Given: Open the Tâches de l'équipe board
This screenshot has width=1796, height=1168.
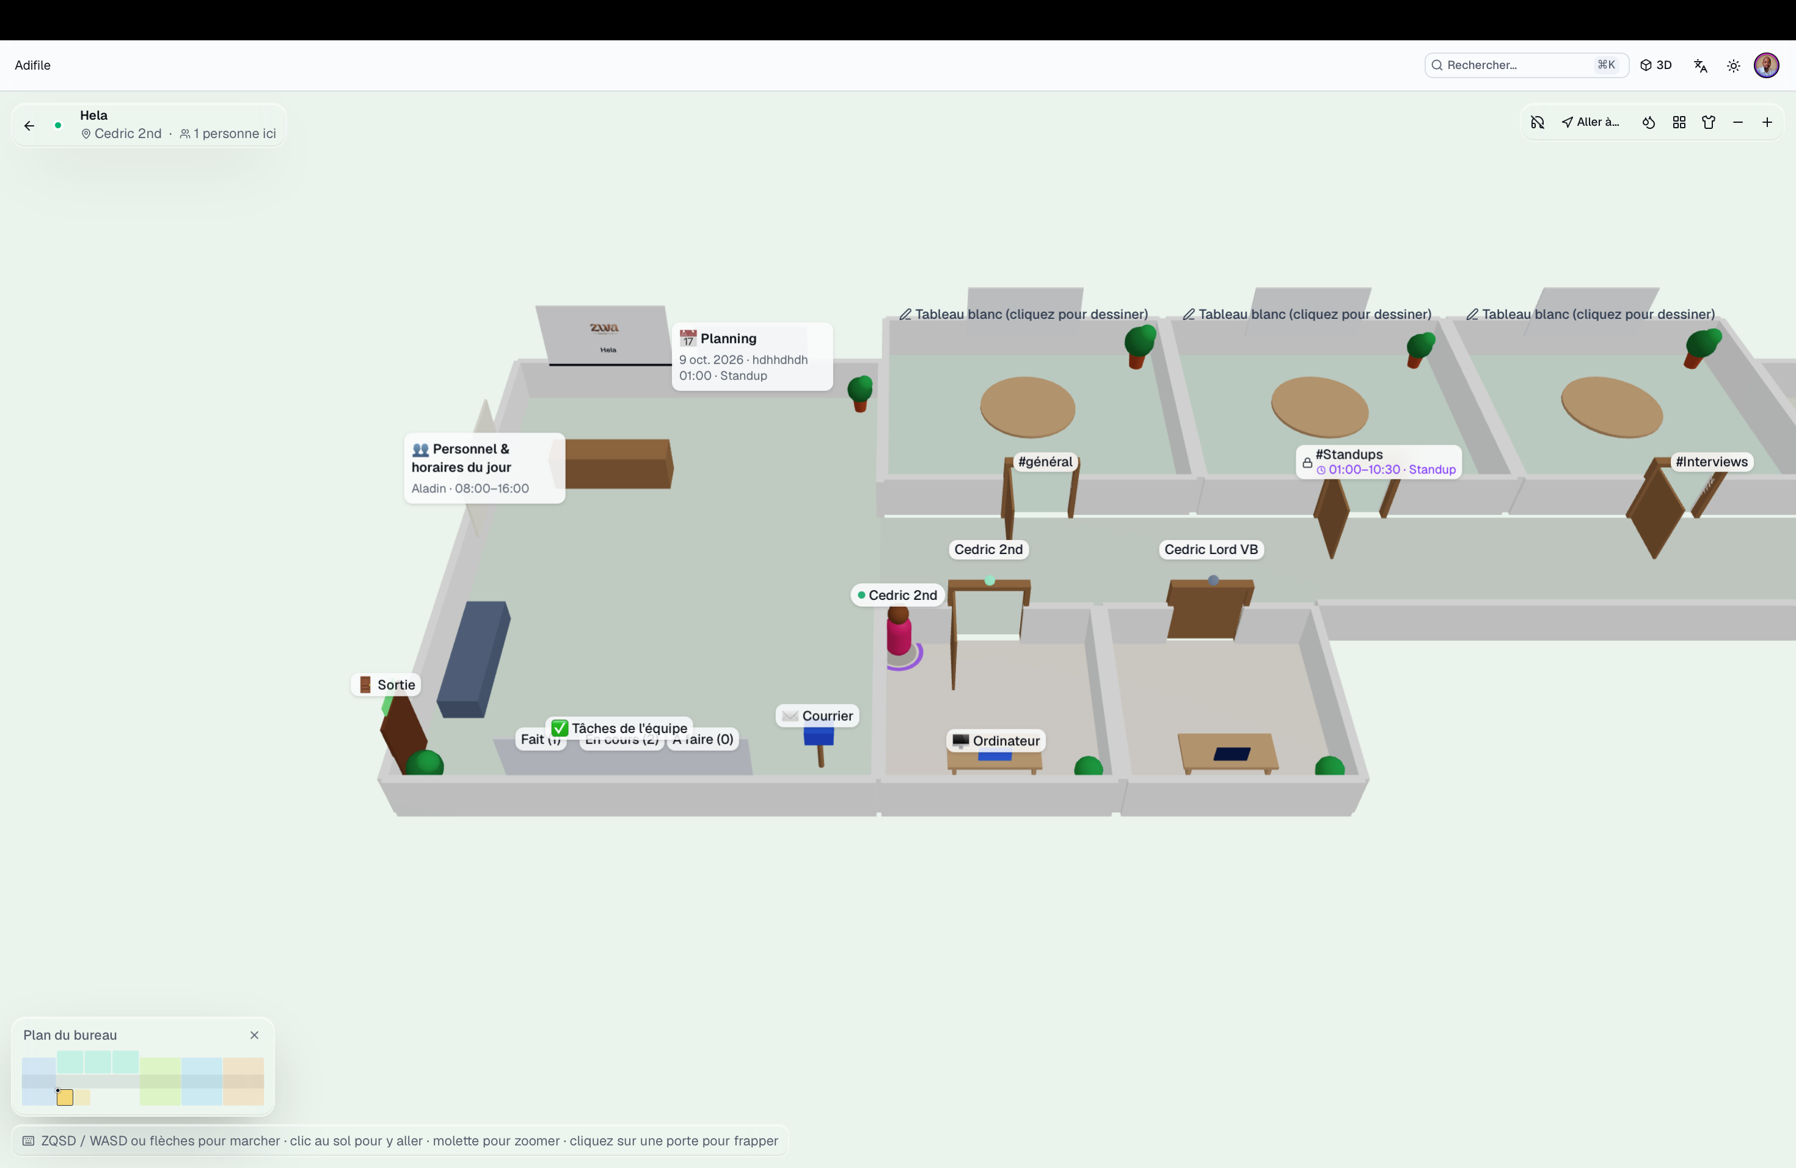Looking at the screenshot, I should point(619,728).
